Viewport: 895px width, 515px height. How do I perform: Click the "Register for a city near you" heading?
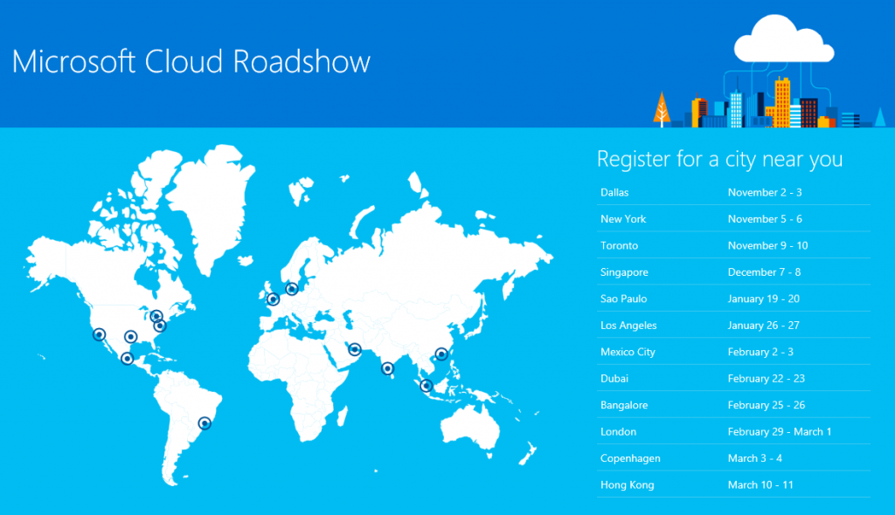coord(720,159)
